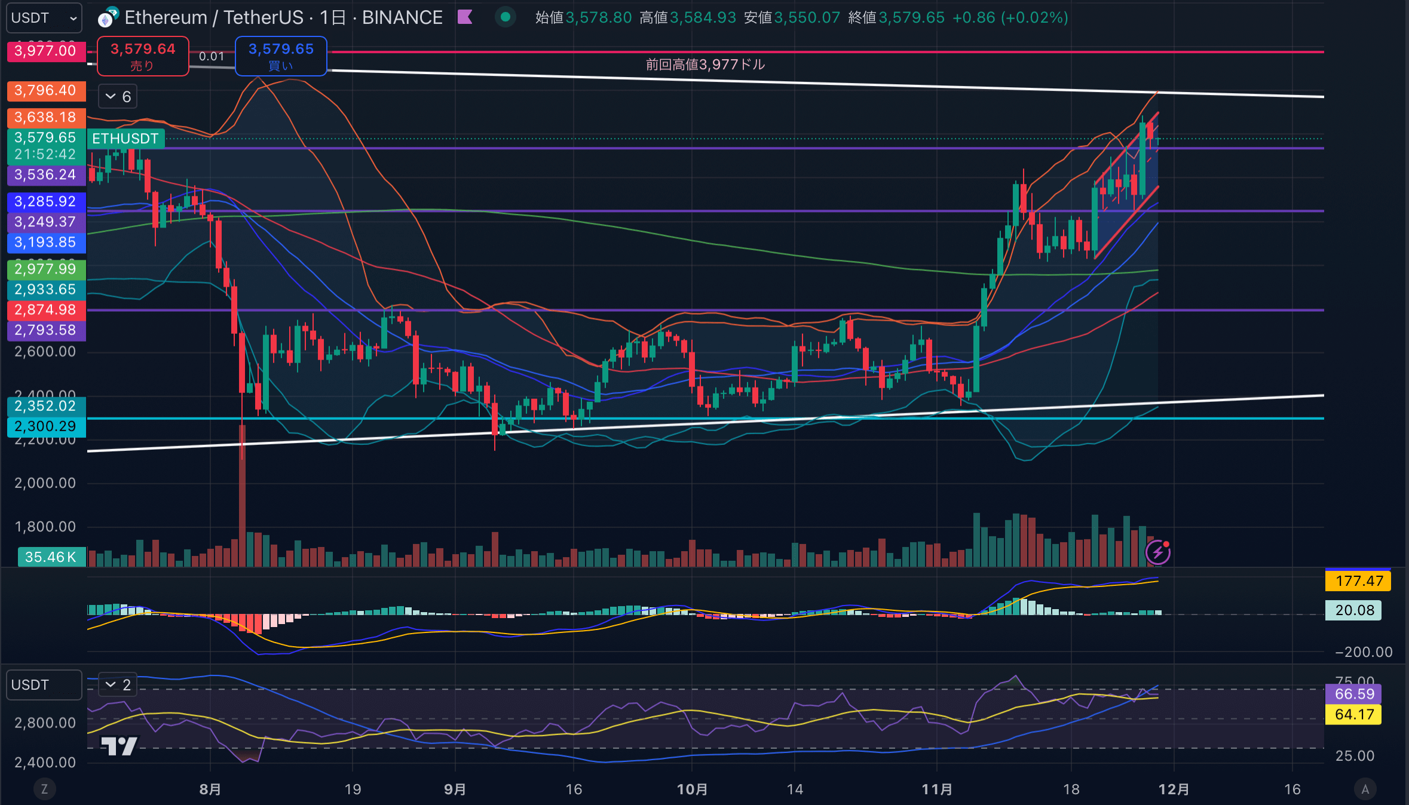1409x805 pixels.
Task: Click the 2,933.65 teal price label
Action: click(x=46, y=290)
